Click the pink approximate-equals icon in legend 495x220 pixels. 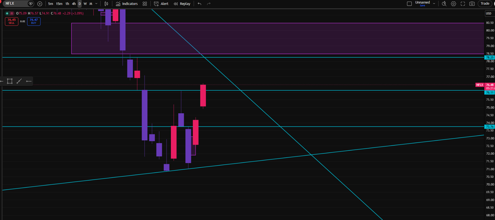[x=12, y=13]
